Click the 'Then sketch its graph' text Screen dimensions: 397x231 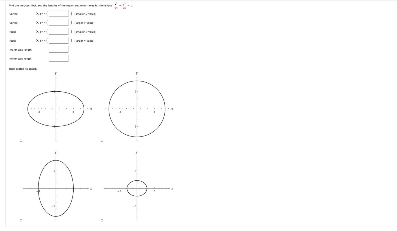point(22,69)
